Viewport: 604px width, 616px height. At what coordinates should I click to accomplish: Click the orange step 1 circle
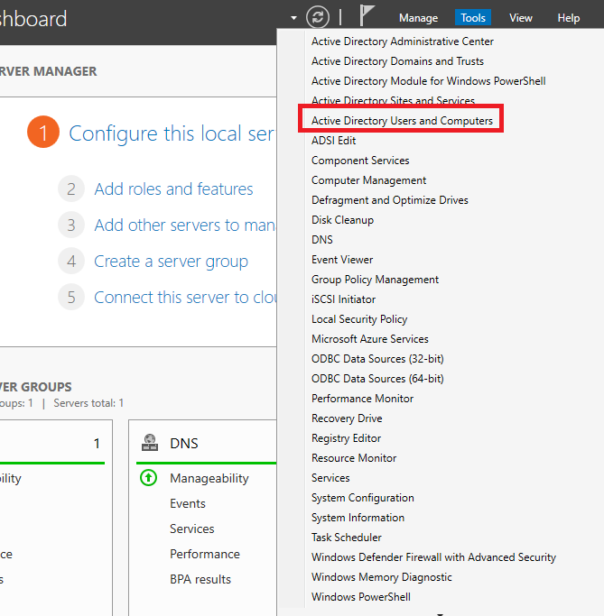[43, 133]
